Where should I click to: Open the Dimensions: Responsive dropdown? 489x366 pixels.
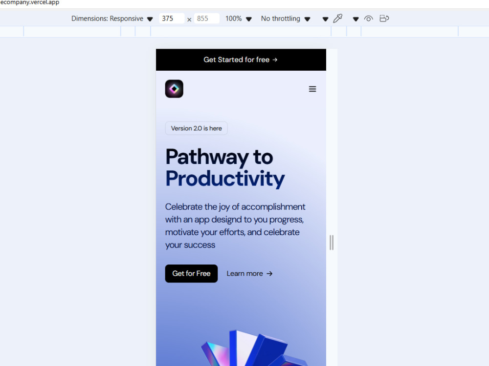[112, 19]
